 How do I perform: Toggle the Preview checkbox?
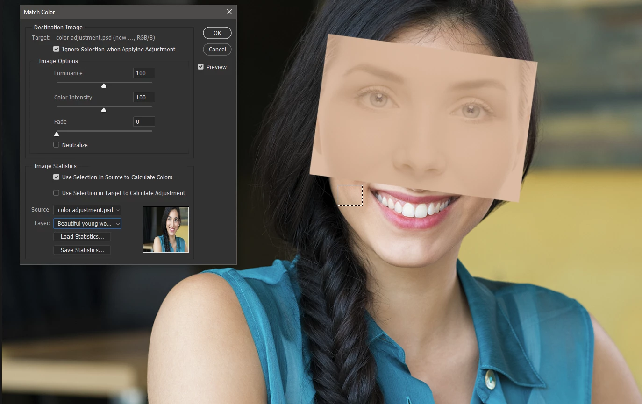point(200,67)
